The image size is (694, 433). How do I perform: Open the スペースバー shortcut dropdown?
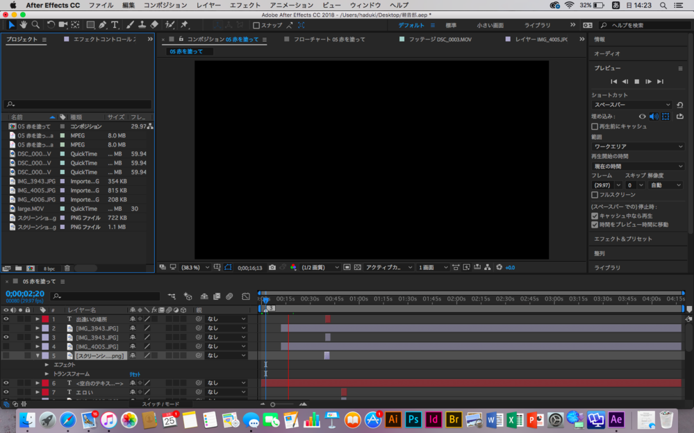click(x=631, y=105)
